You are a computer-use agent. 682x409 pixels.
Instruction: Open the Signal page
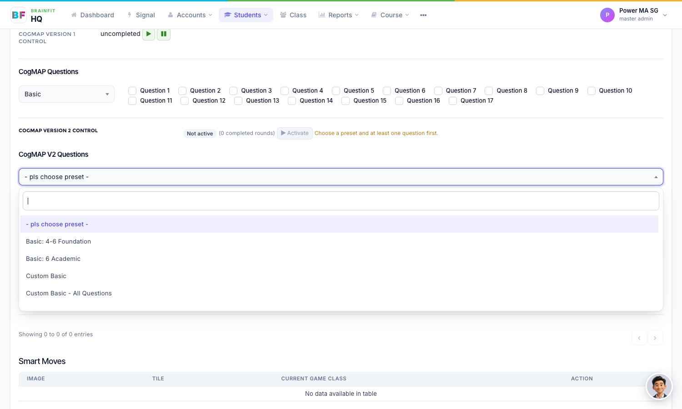point(141,15)
